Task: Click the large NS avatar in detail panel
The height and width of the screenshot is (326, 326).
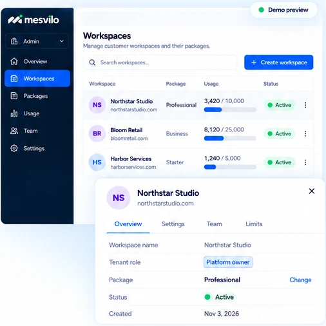Action: point(119,198)
